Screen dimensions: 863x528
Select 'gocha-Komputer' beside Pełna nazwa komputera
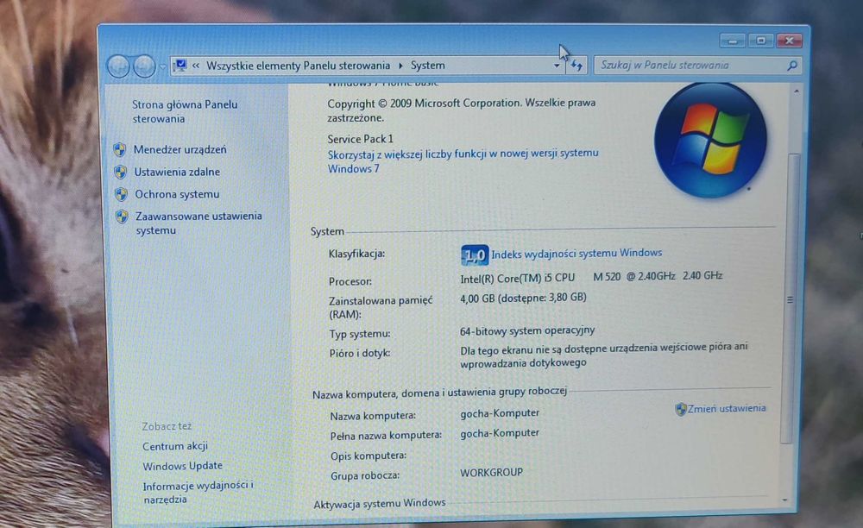pyautogui.click(x=500, y=433)
